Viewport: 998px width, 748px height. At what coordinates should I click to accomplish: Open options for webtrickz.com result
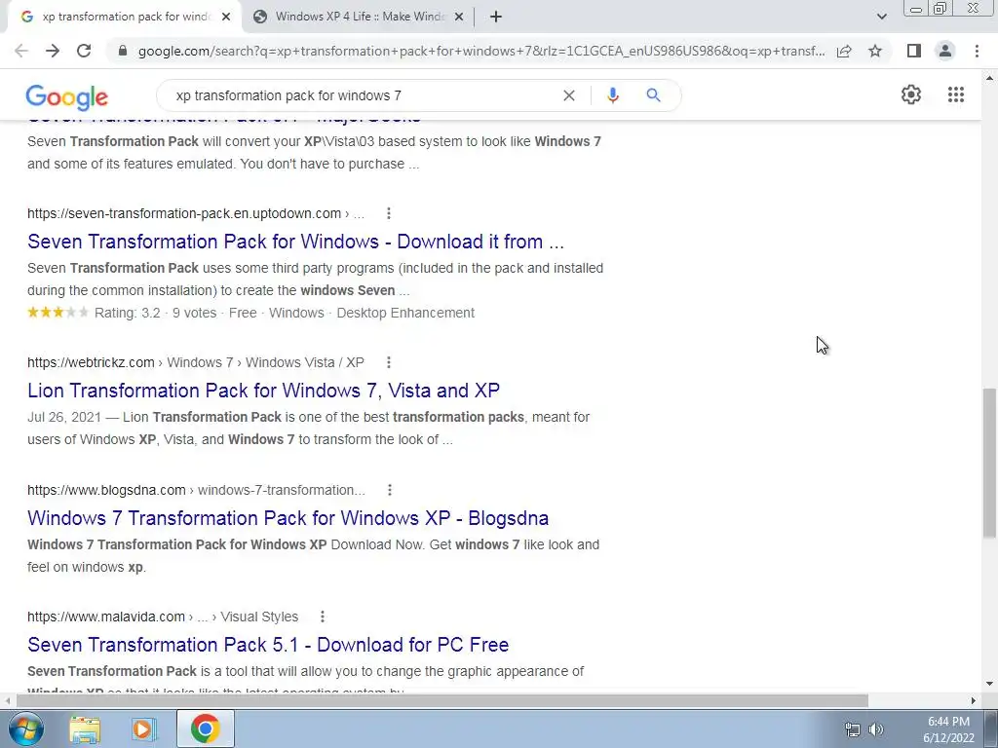(x=388, y=362)
